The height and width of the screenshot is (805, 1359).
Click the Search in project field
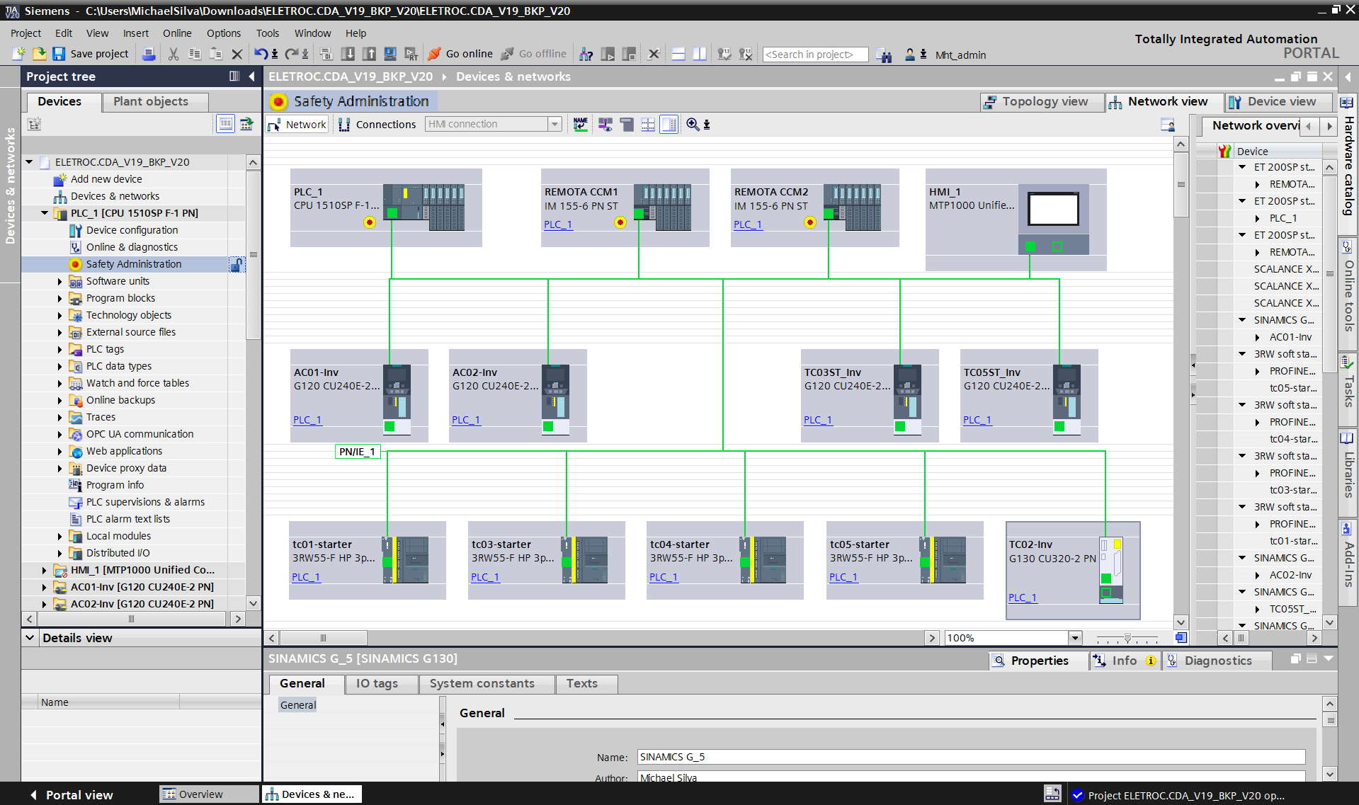(815, 55)
